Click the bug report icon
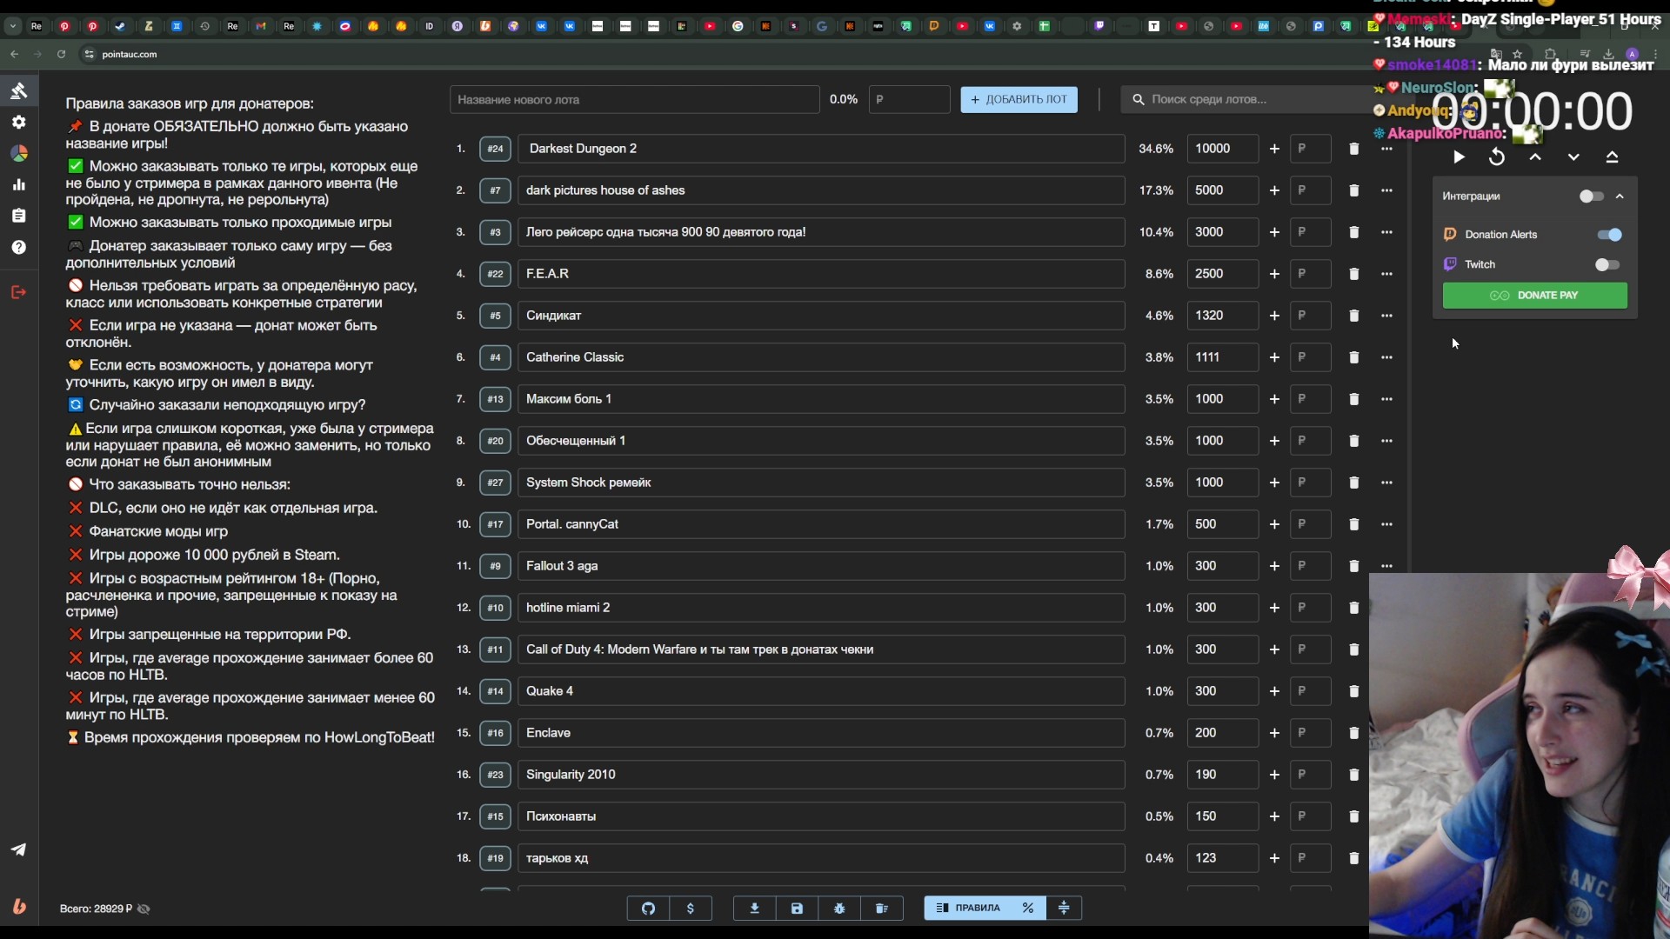 tap(839, 908)
